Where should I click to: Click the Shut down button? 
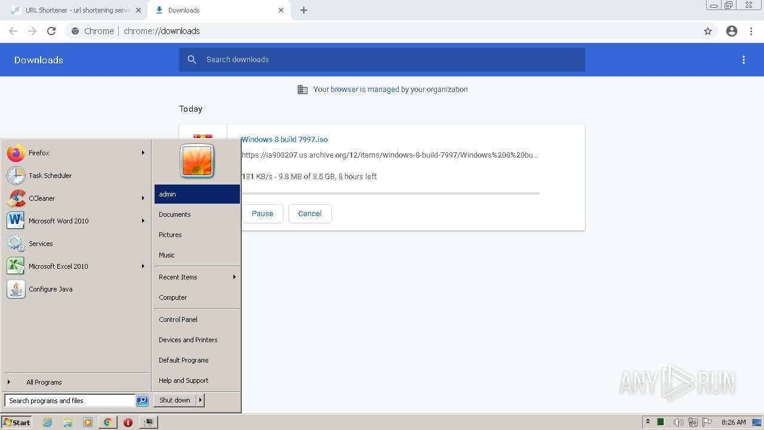(175, 400)
